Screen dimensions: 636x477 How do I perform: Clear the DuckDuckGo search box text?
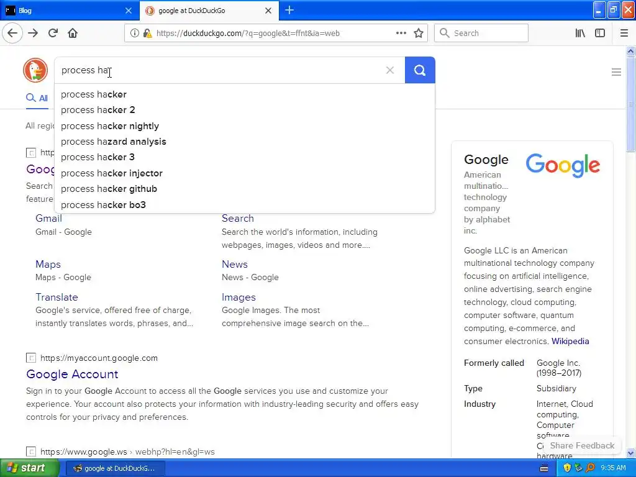(390, 70)
